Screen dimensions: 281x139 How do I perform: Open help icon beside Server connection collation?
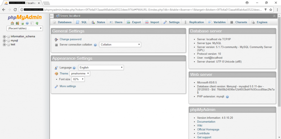(x=95, y=45)
